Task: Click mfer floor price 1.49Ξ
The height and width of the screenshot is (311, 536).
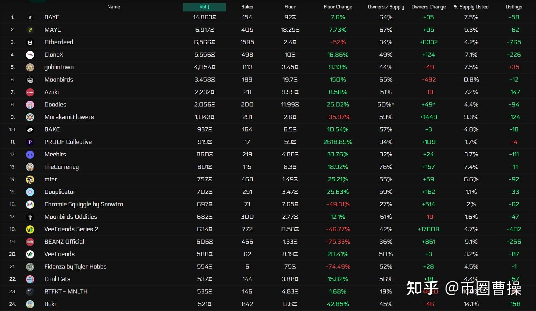Action: coord(290,179)
